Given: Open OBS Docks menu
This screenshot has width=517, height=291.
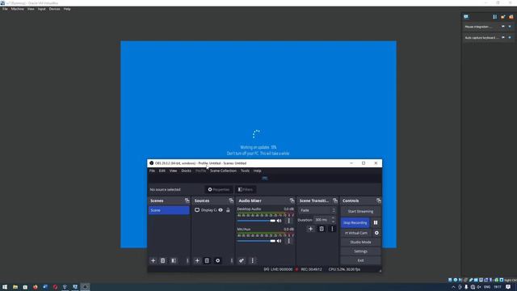Looking at the screenshot, I should [x=186, y=171].
